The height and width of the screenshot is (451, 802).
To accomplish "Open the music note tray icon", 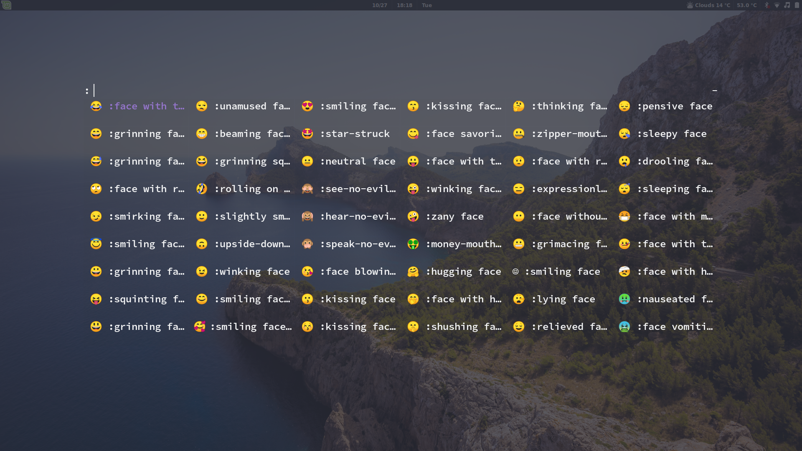I will click(x=787, y=5).
